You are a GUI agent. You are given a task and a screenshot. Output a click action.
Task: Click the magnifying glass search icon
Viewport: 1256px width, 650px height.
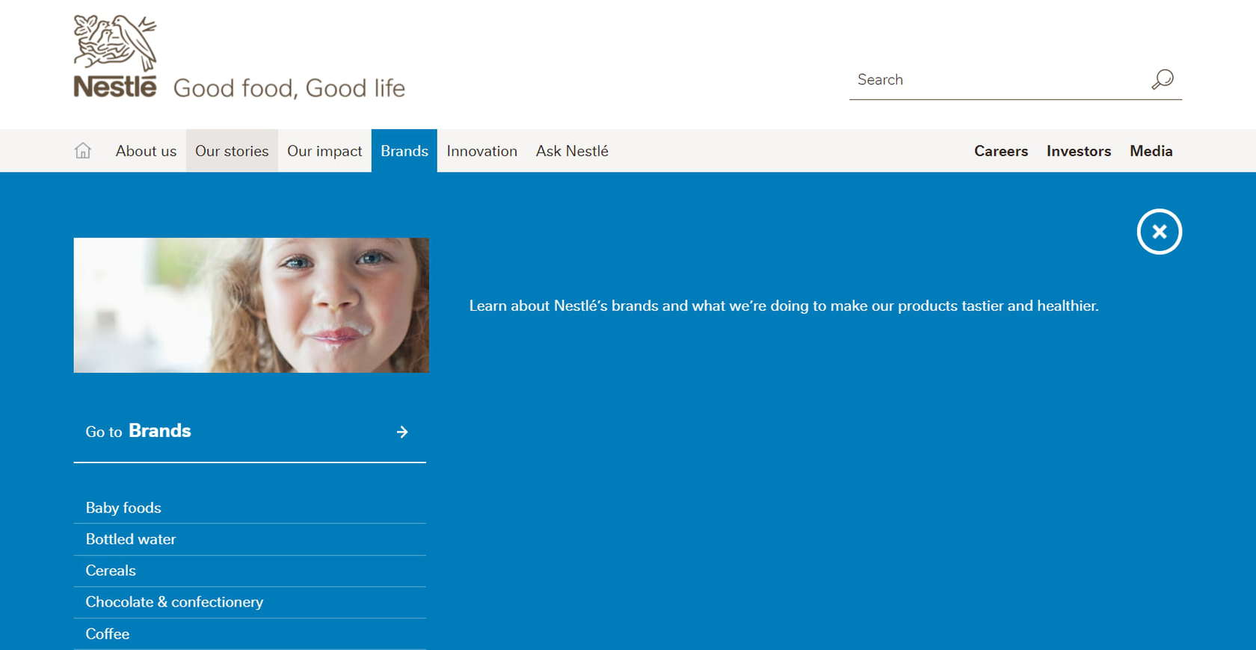coord(1163,79)
